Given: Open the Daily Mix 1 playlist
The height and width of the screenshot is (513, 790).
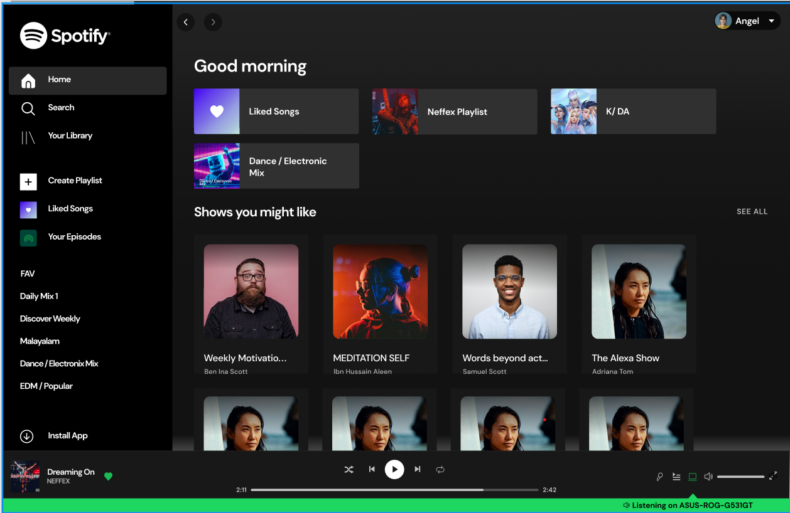Looking at the screenshot, I should click(39, 296).
